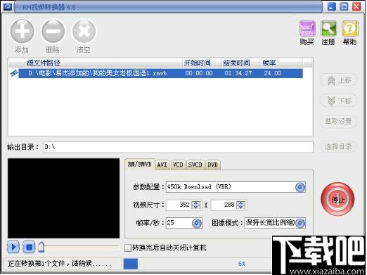Click the film icon beside the file row
The image size is (367, 275).
[x=14, y=73]
